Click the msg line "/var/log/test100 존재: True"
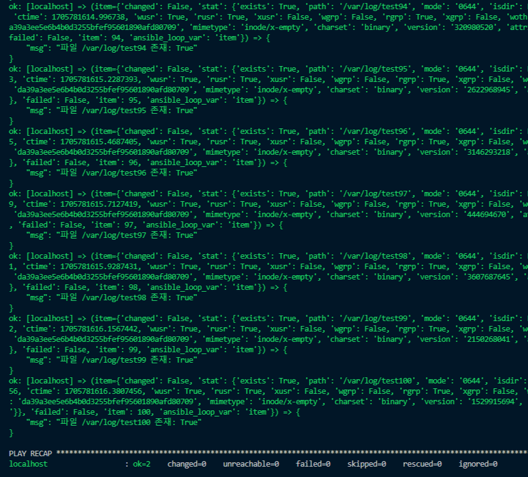Screen dimensions: 528x477 point(114,422)
